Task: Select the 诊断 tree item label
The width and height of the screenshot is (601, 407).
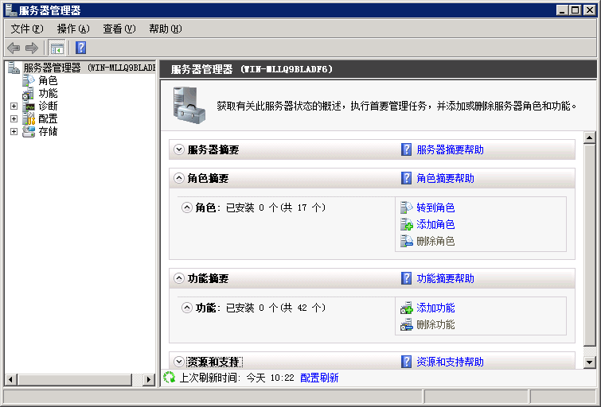Action: coord(48,106)
